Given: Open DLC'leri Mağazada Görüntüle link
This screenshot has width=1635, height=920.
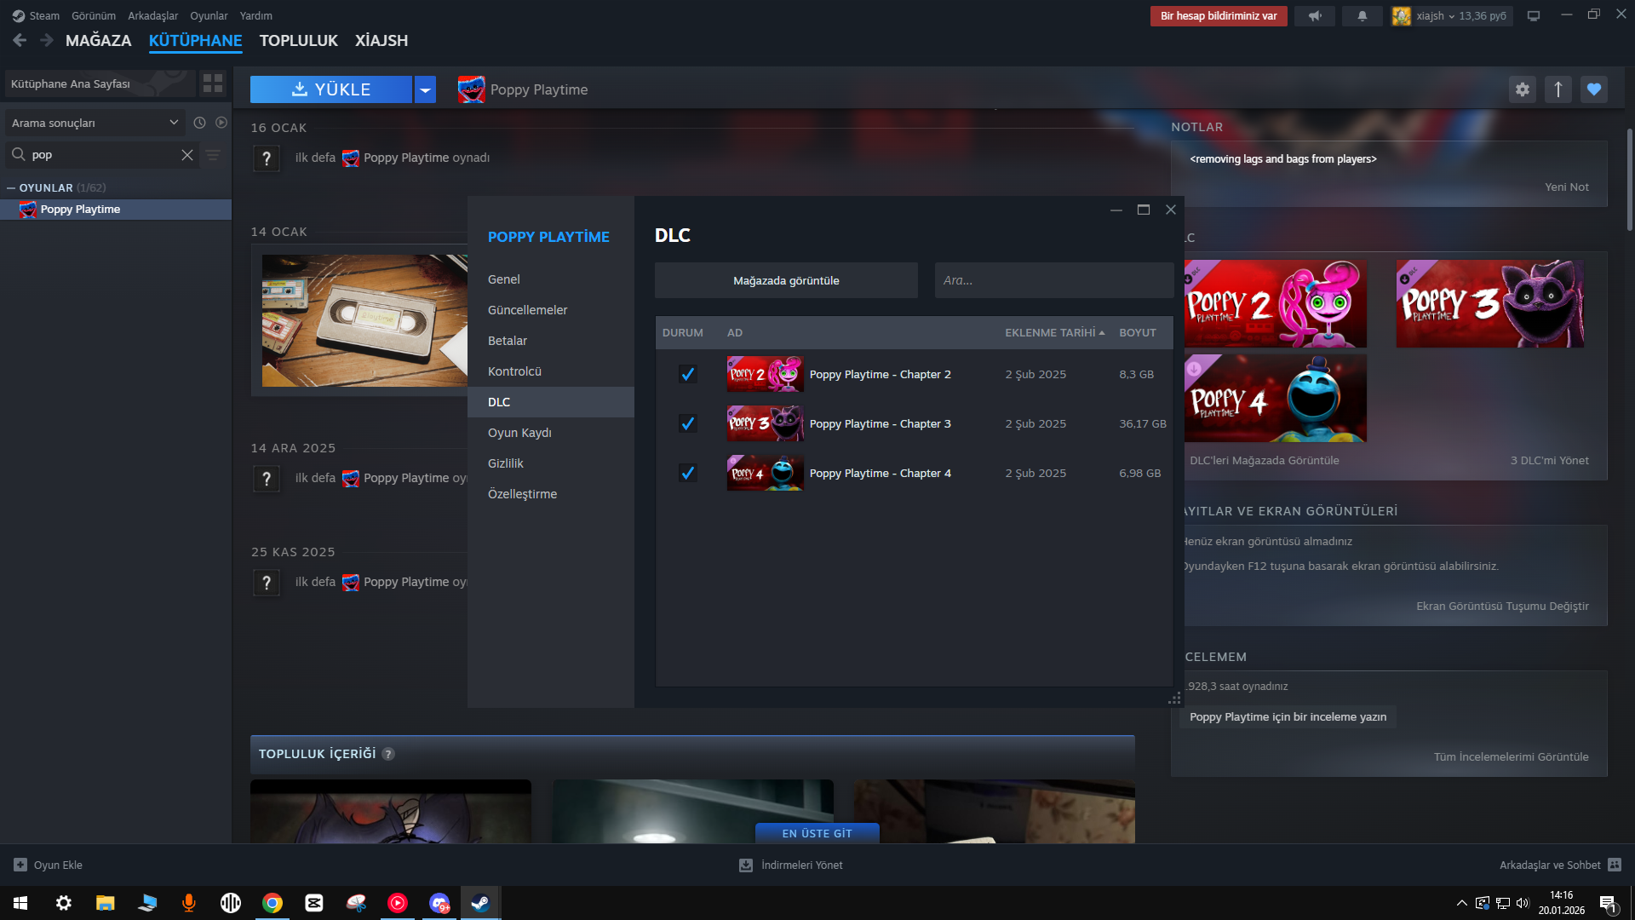Looking at the screenshot, I should [1265, 461].
